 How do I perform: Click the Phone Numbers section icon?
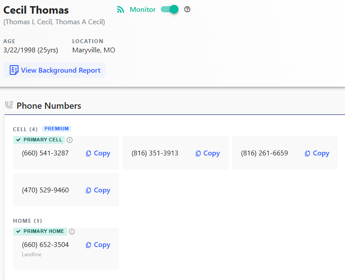(x=9, y=105)
